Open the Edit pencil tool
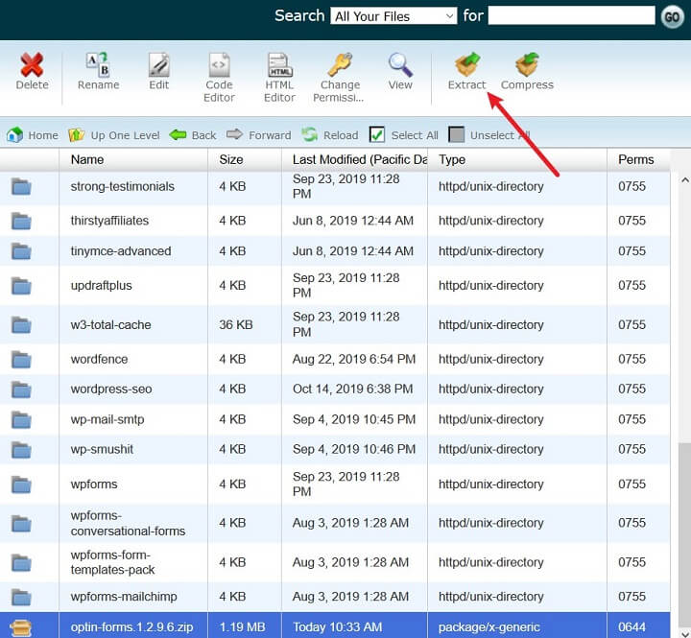 (x=158, y=64)
